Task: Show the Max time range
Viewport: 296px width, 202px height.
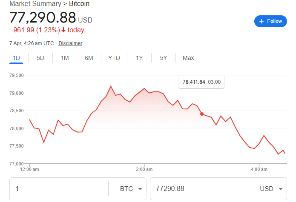Action: [x=188, y=58]
